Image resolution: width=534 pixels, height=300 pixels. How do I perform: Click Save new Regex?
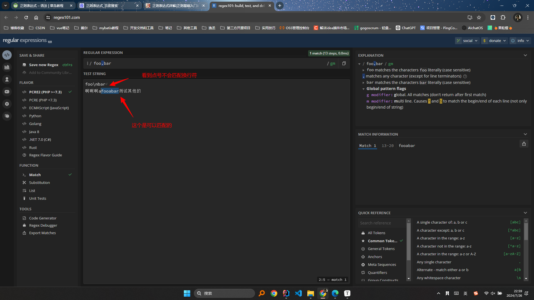coord(44,65)
